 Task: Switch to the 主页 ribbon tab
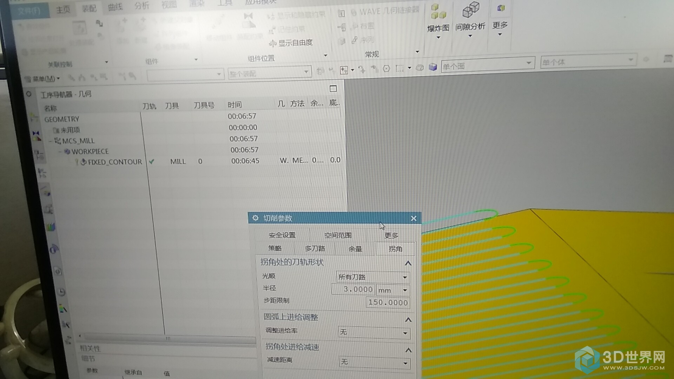pyautogui.click(x=63, y=9)
